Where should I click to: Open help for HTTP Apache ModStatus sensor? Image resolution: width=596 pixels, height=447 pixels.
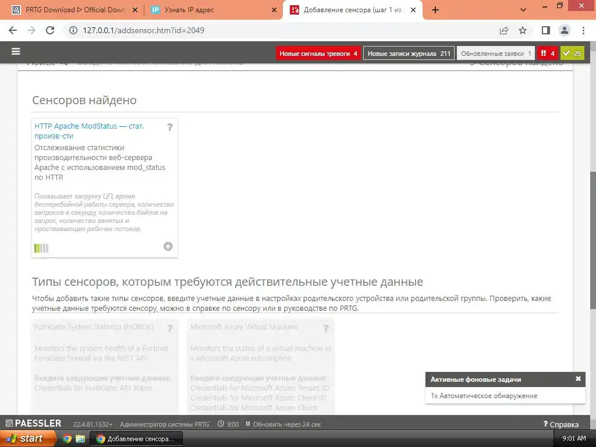coord(170,127)
